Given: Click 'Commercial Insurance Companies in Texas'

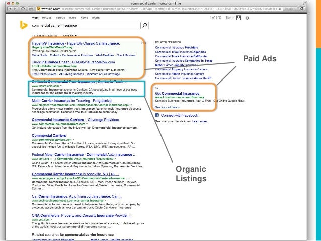Looking at the screenshot, I should click(184, 61).
